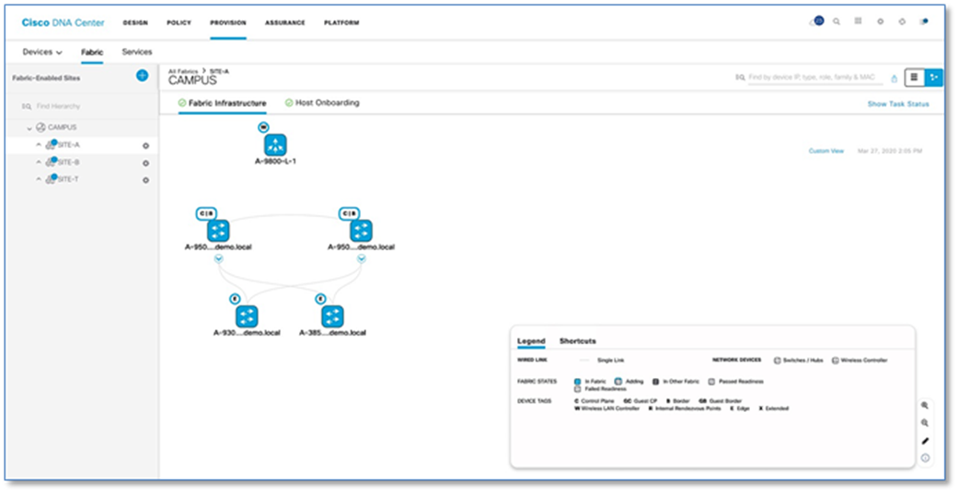This screenshot has height=493, width=958.
Task: Select the A-930 edge switch node
Action: point(247,316)
